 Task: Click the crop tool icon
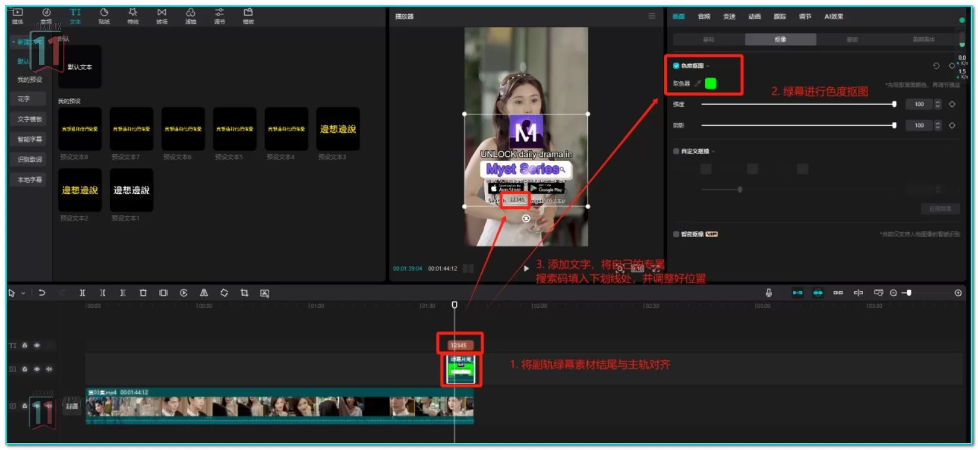coord(244,293)
